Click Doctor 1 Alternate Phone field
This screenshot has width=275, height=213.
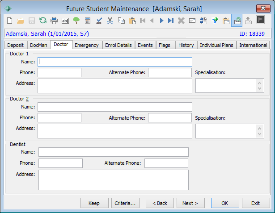pos(170,72)
